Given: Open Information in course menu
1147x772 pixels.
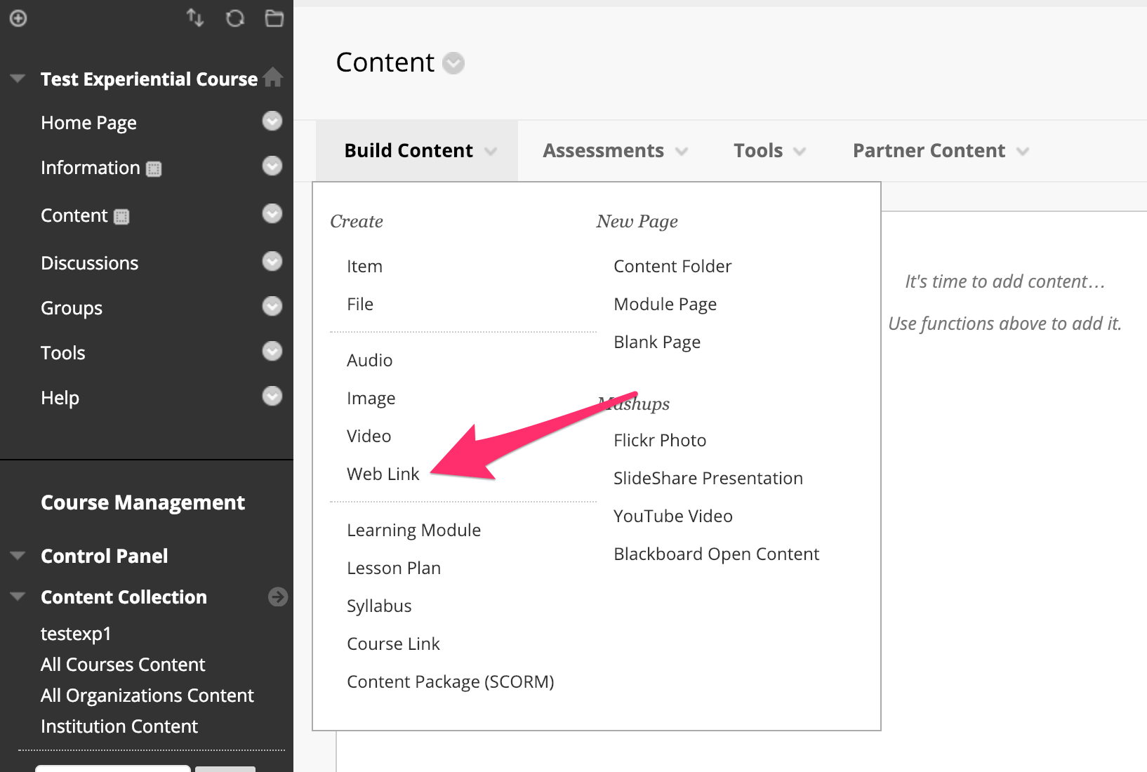Looking at the screenshot, I should (x=91, y=168).
